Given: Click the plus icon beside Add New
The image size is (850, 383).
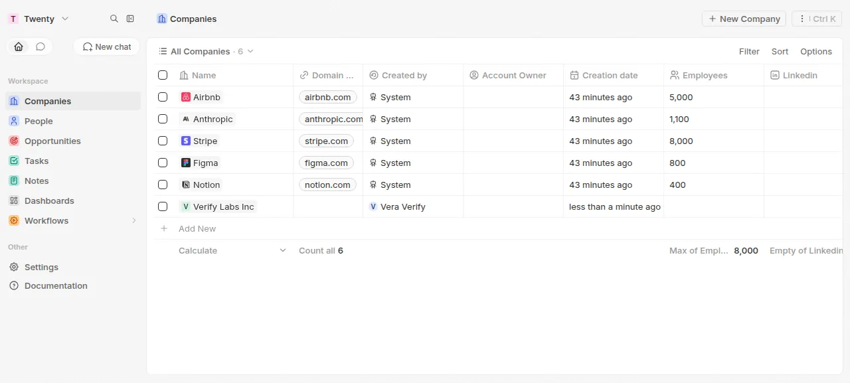Looking at the screenshot, I should click(x=164, y=228).
